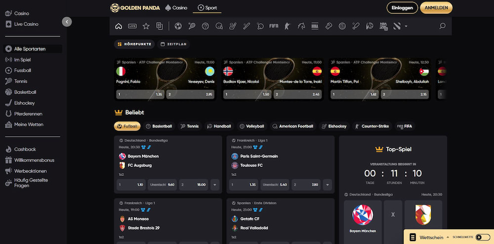This screenshot has height=244, width=494.
Task: Select the Tennis popular filter
Action: [190, 126]
